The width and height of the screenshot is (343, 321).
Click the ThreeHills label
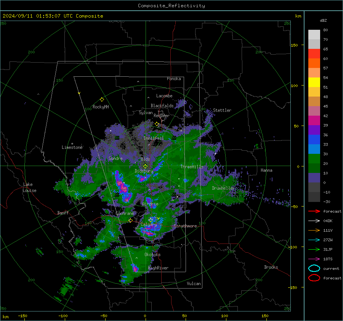coord(192,167)
